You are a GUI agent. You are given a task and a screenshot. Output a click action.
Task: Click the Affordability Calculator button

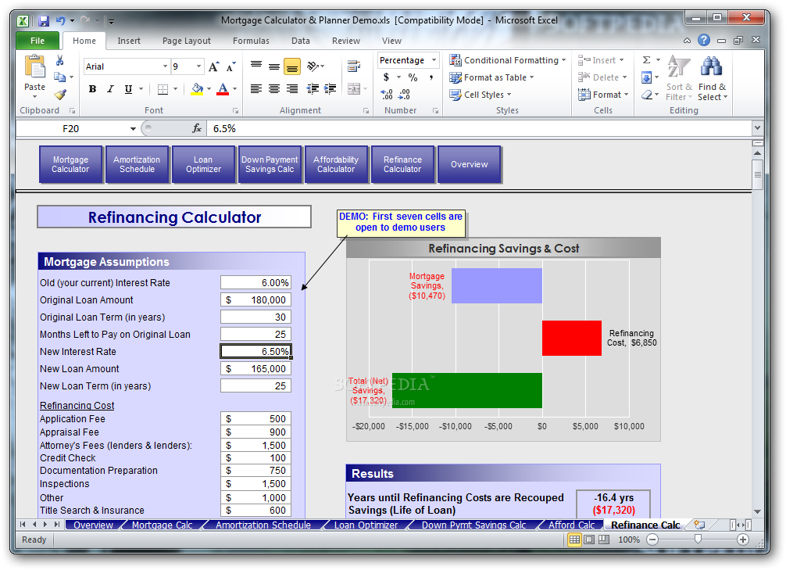point(336,164)
